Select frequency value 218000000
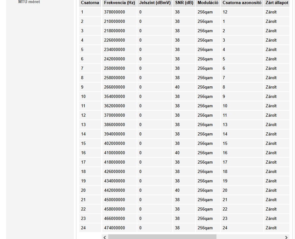 pos(114,31)
